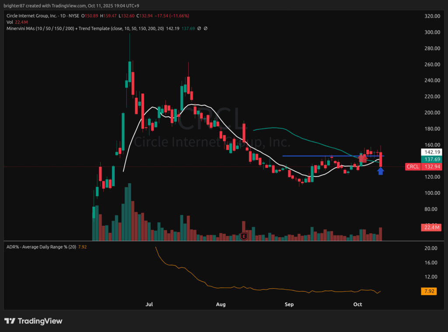Click the red CRCL price label tag
The image size is (448, 332).
tap(412, 167)
